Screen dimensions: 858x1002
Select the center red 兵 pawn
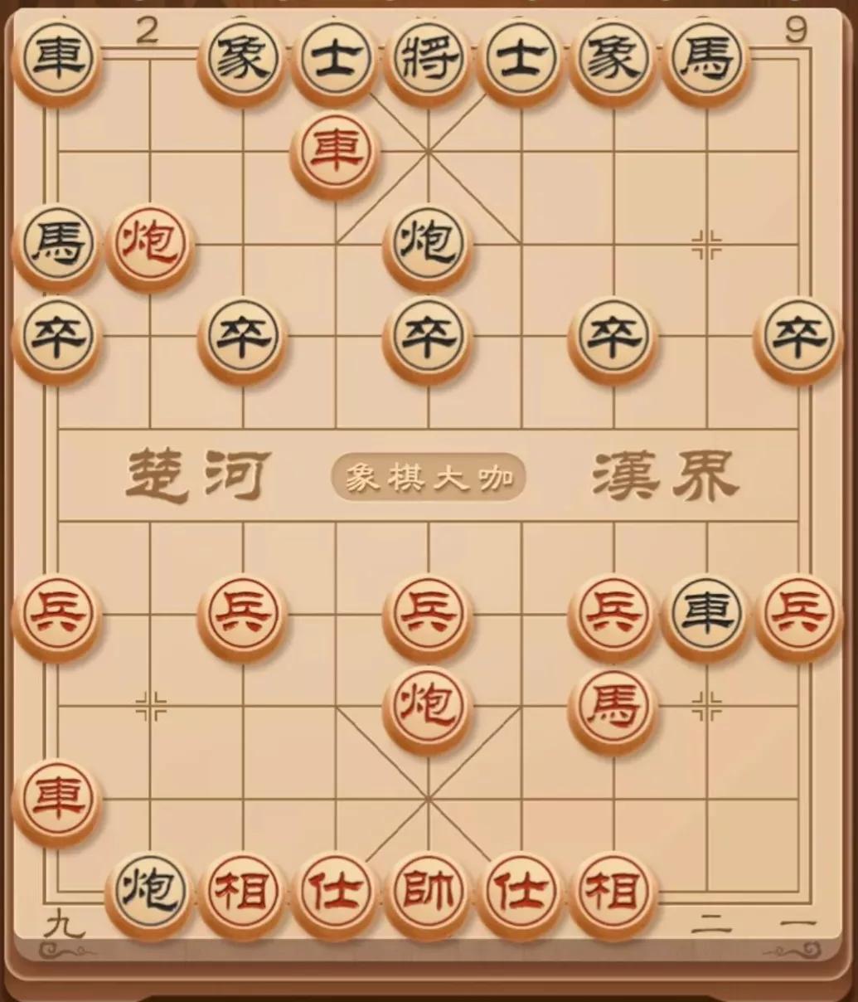click(x=428, y=615)
